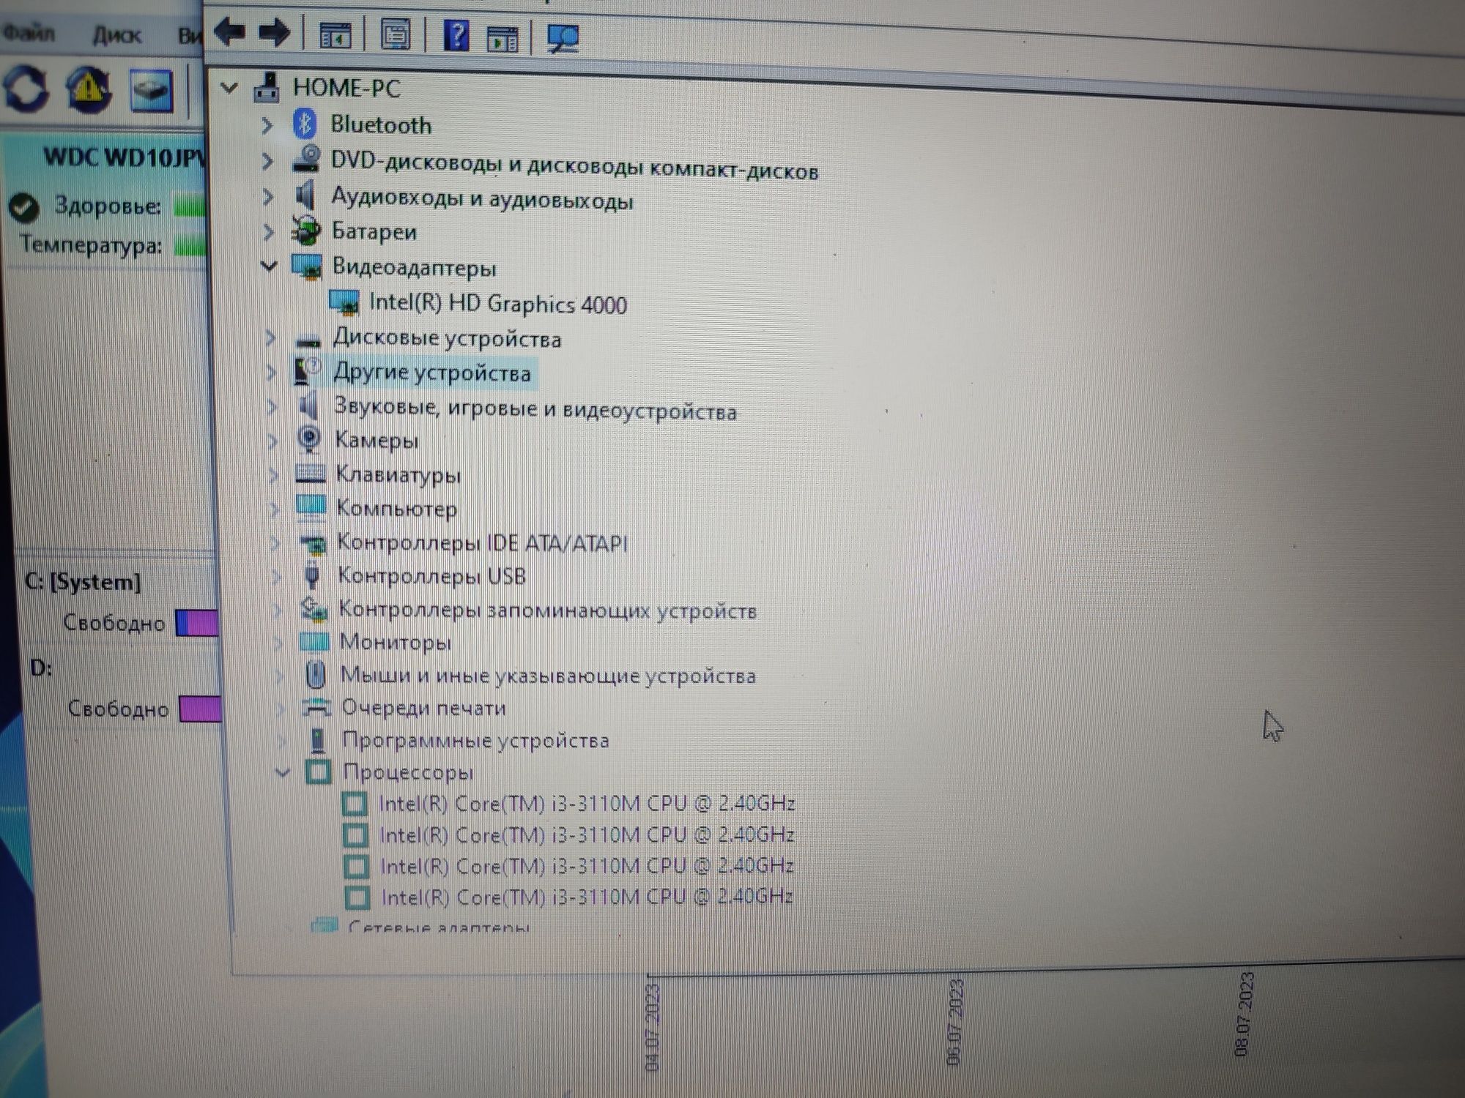Click the Bluetooth category icon
1465x1098 pixels.
(305, 124)
